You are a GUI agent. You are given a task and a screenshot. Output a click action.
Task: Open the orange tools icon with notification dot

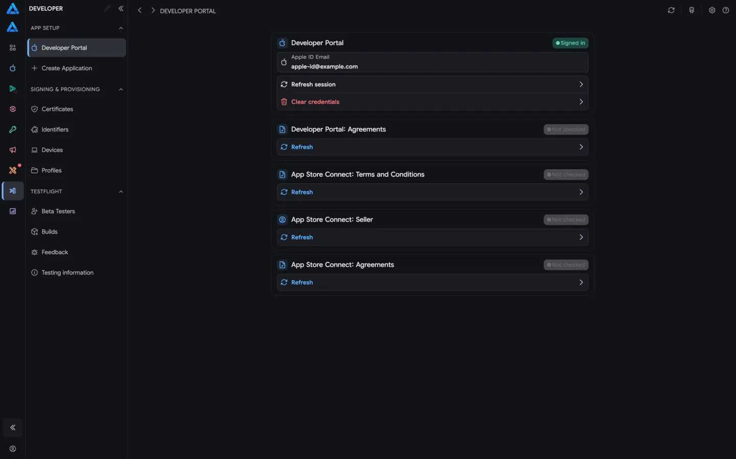click(13, 170)
